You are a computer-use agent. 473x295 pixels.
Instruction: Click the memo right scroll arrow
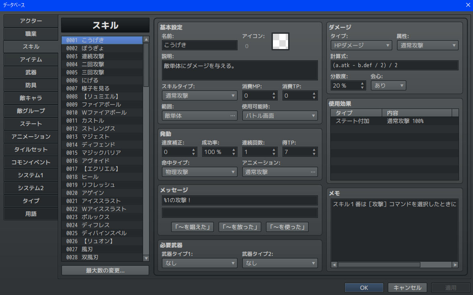455,264
